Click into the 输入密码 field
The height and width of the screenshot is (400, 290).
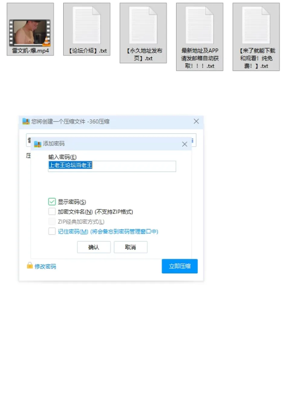(x=112, y=166)
